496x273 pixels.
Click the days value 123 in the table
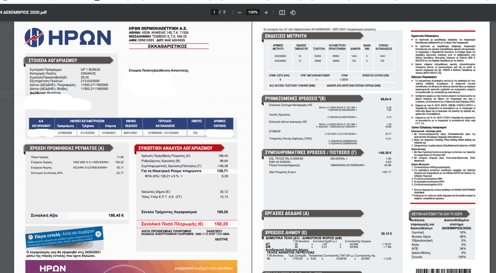pyautogui.click(x=195, y=133)
